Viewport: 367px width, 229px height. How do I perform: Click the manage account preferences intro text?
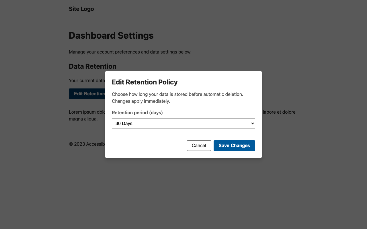coord(130,52)
